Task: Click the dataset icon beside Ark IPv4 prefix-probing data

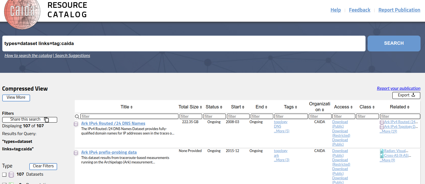Action: [76, 153]
